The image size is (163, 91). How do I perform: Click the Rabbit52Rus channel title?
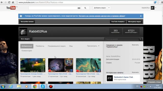click(x=38, y=31)
